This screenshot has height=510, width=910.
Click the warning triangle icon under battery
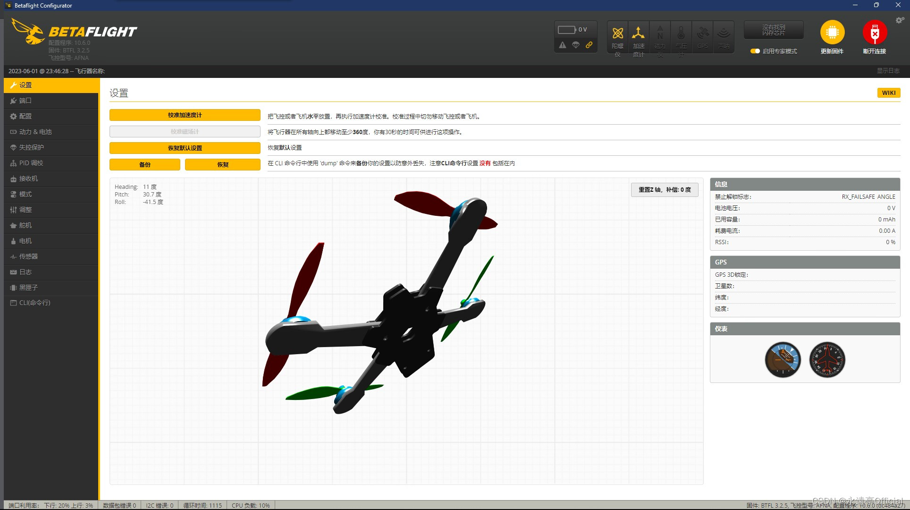click(563, 45)
